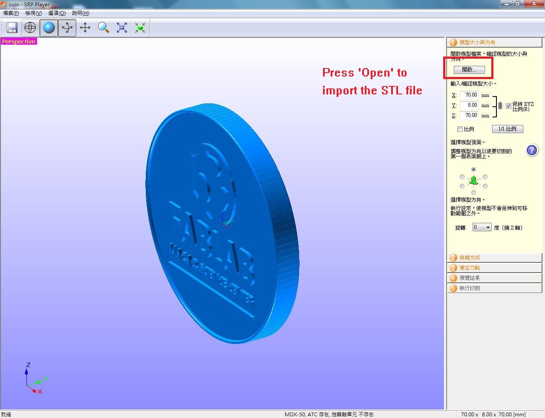Click the Z size input field

[469, 115]
